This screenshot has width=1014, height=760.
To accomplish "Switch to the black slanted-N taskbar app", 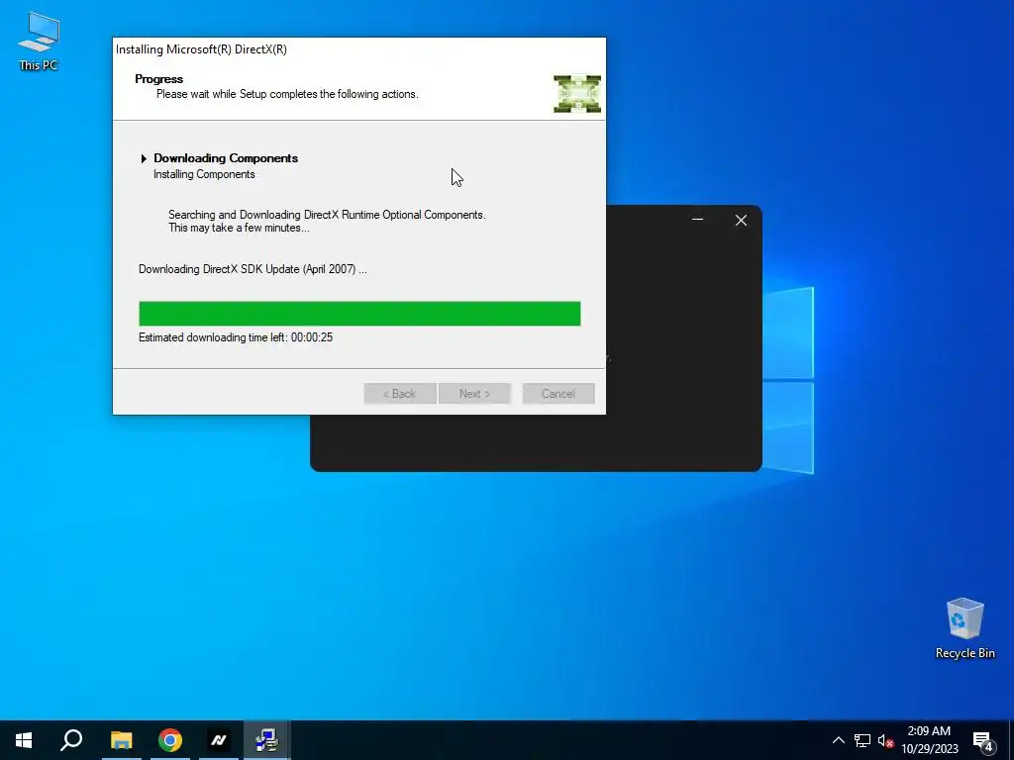I will [219, 740].
